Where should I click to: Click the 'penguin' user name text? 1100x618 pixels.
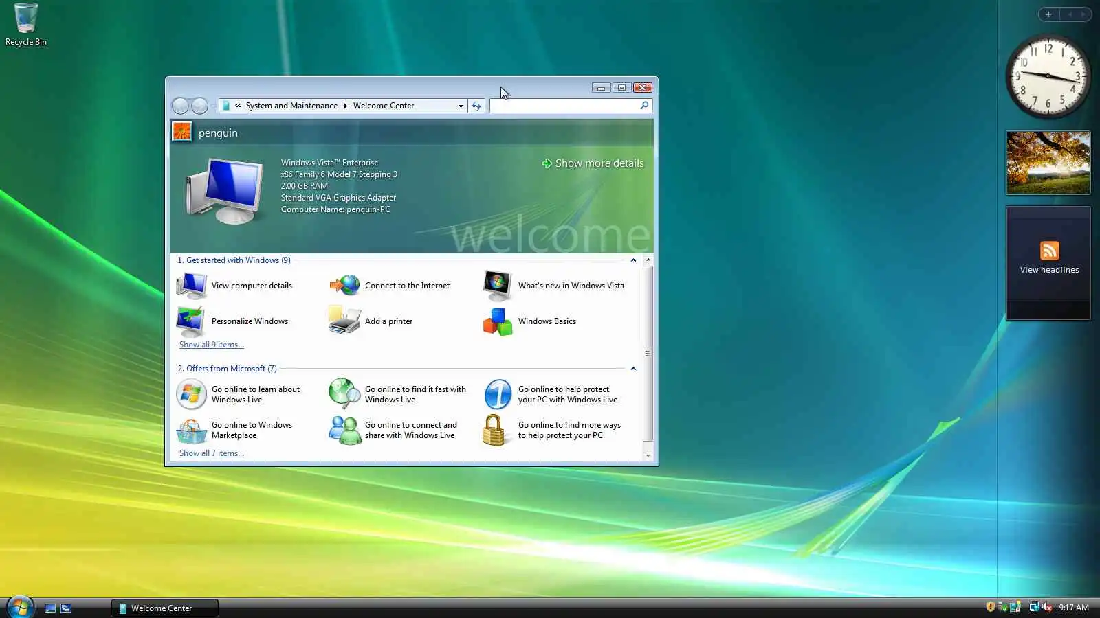pyautogui.click(x=218, y=133)
